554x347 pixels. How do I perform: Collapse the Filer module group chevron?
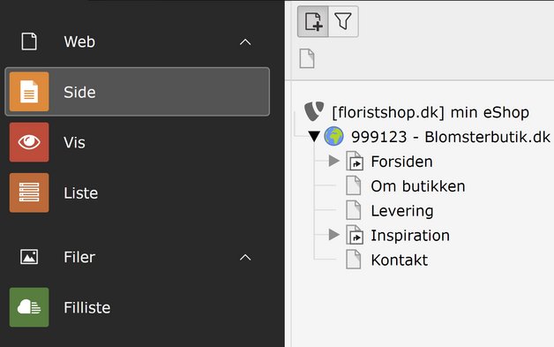point(245,257)
